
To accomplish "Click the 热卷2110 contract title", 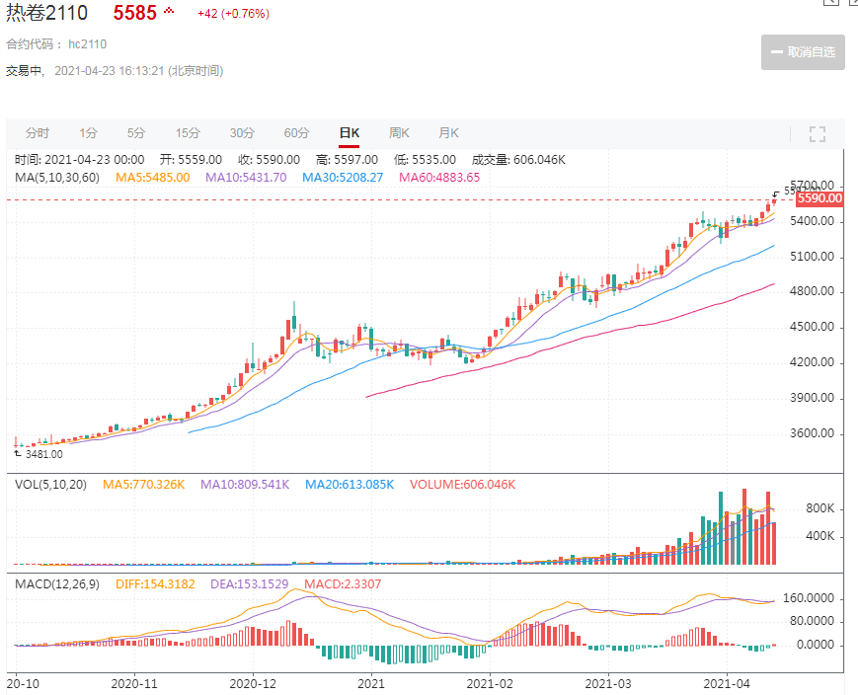I will (47, 13).
